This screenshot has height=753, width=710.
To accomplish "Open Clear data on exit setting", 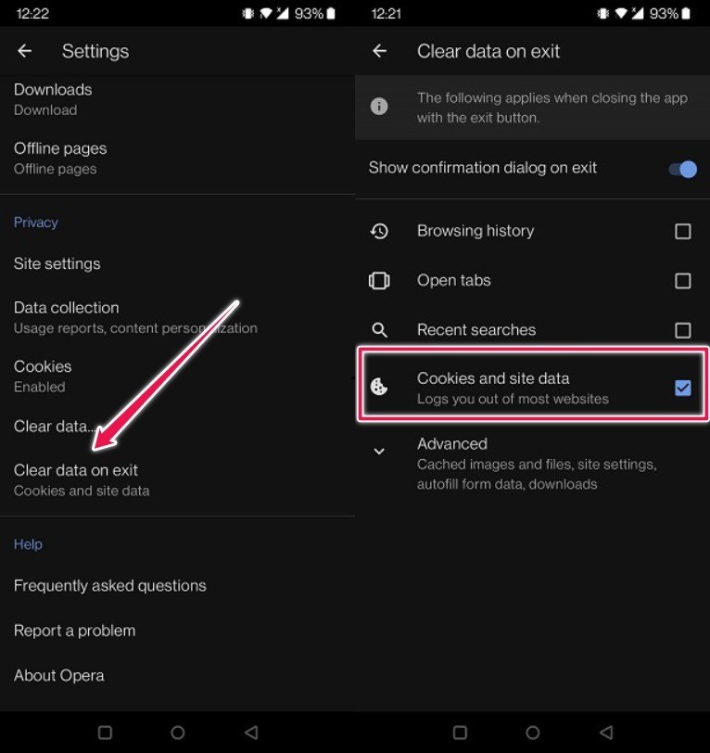I will tap(178, 480).
